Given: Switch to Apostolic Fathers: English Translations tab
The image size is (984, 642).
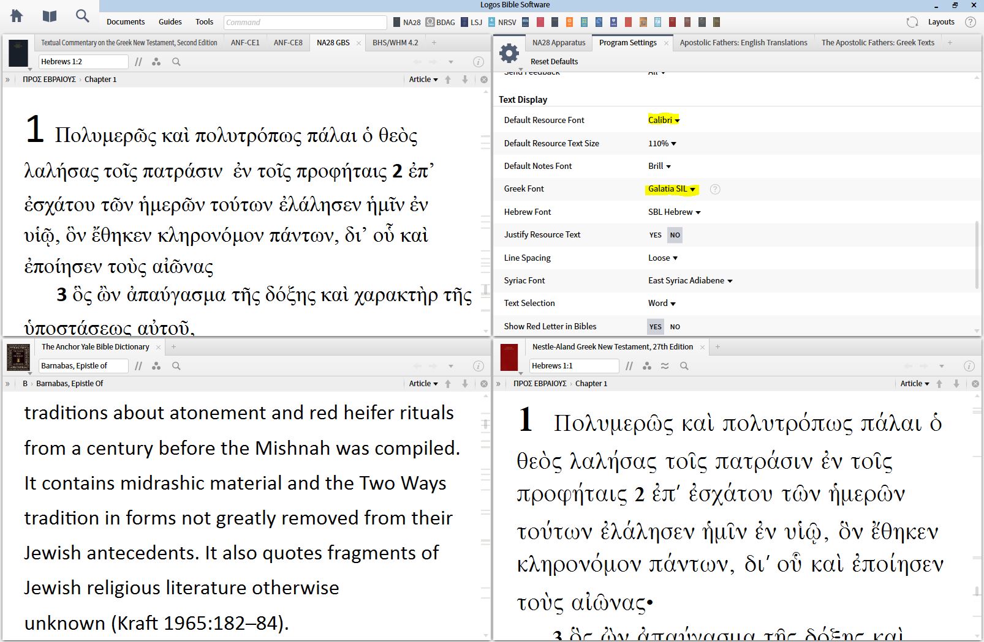Looking at the screenshot, I should pyautogui.click(x=744, y=43).
